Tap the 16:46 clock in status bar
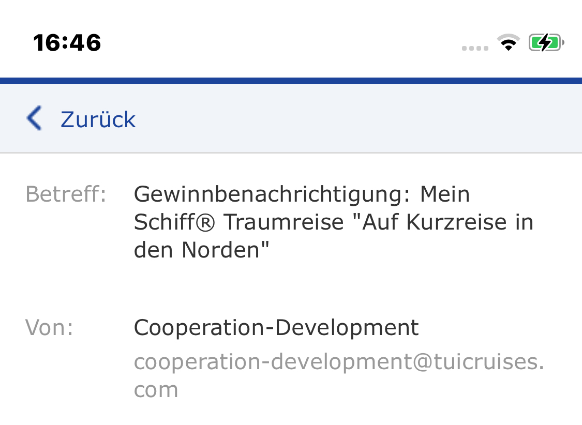 coord(67,42)
